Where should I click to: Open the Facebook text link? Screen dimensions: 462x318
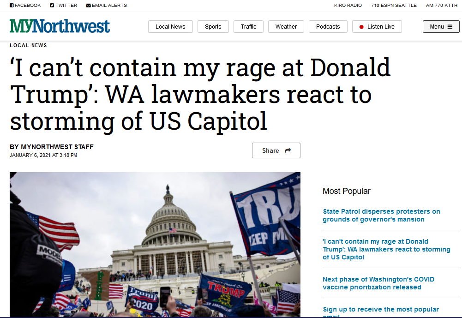pos(28,5)
